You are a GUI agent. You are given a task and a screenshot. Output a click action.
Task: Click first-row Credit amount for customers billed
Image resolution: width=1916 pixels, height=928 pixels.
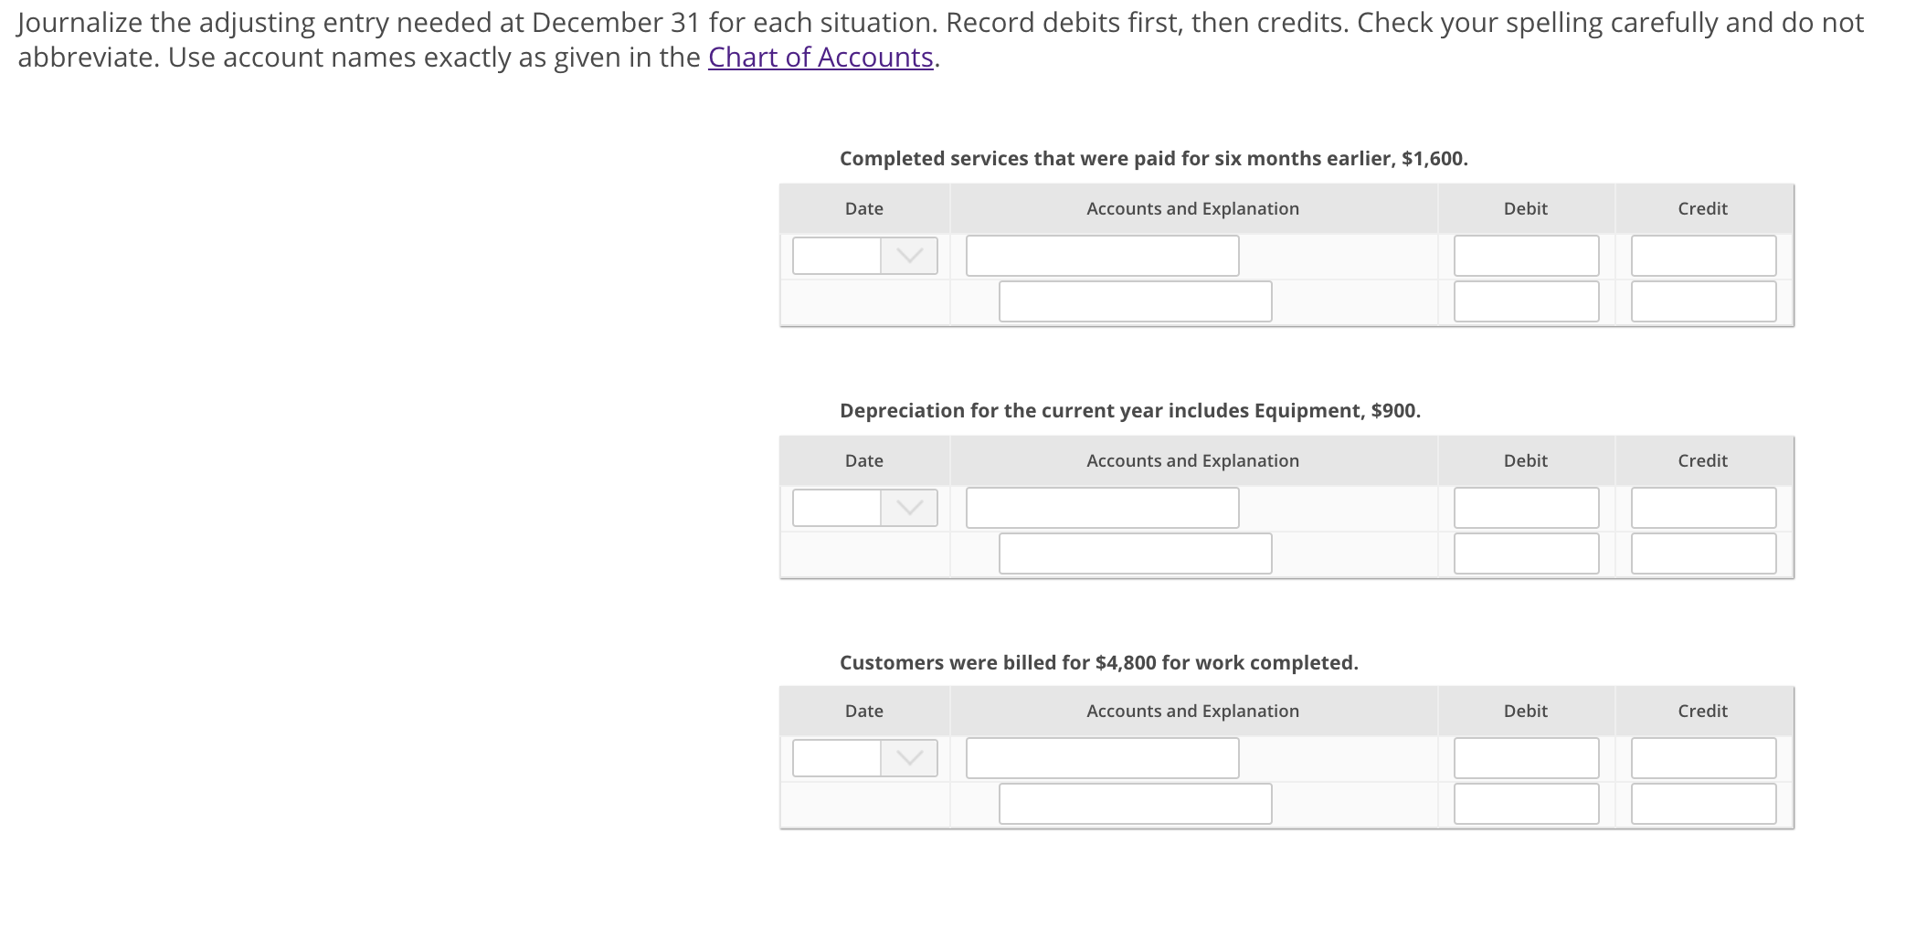(1703, 758)
